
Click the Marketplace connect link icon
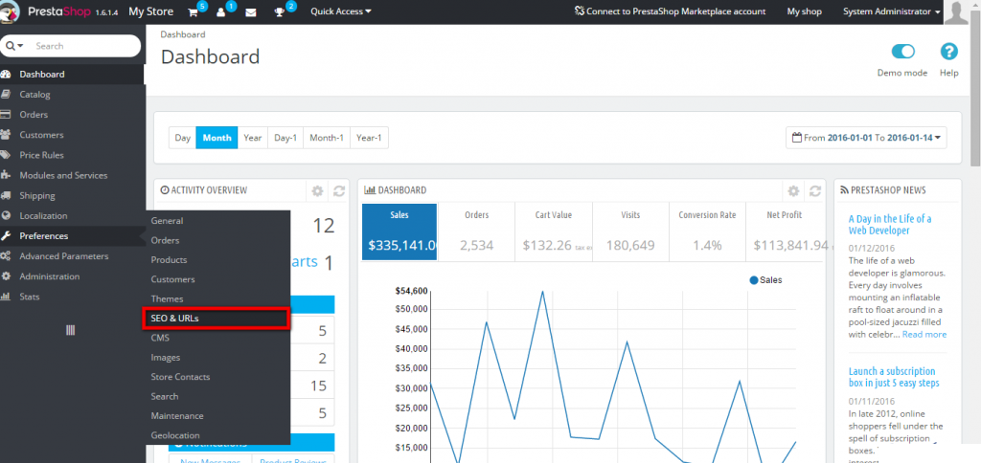(580, 11)
